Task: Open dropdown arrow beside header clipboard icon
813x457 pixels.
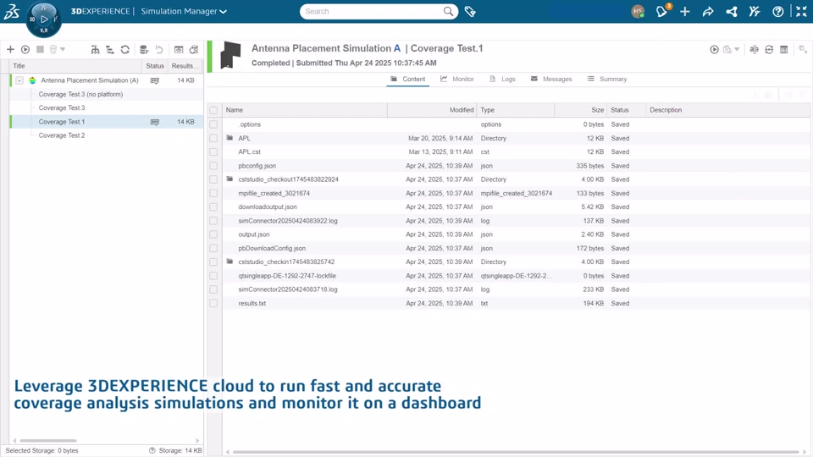Action: (737, 49)
